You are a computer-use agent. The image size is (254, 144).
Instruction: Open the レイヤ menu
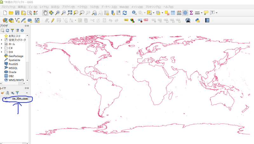click(44, 7)
